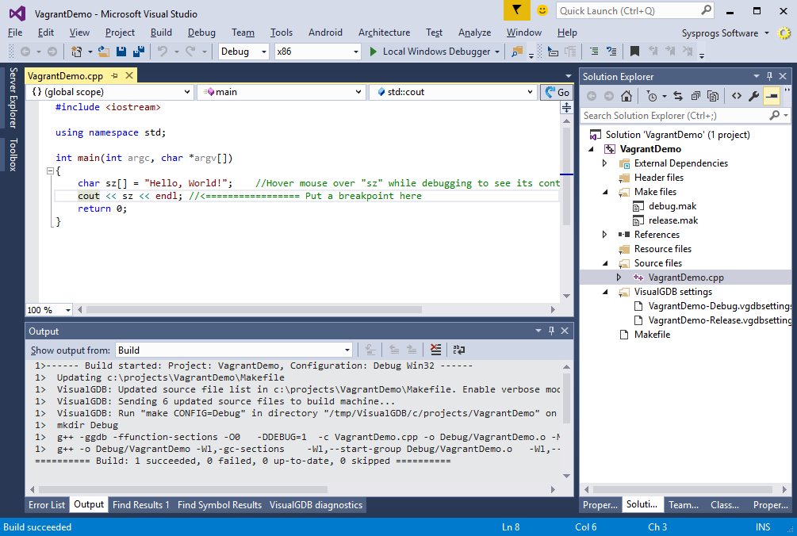Open the 100 % zoom dropdown
Viewport: 797px width, 536px height.
pos(49,310)
